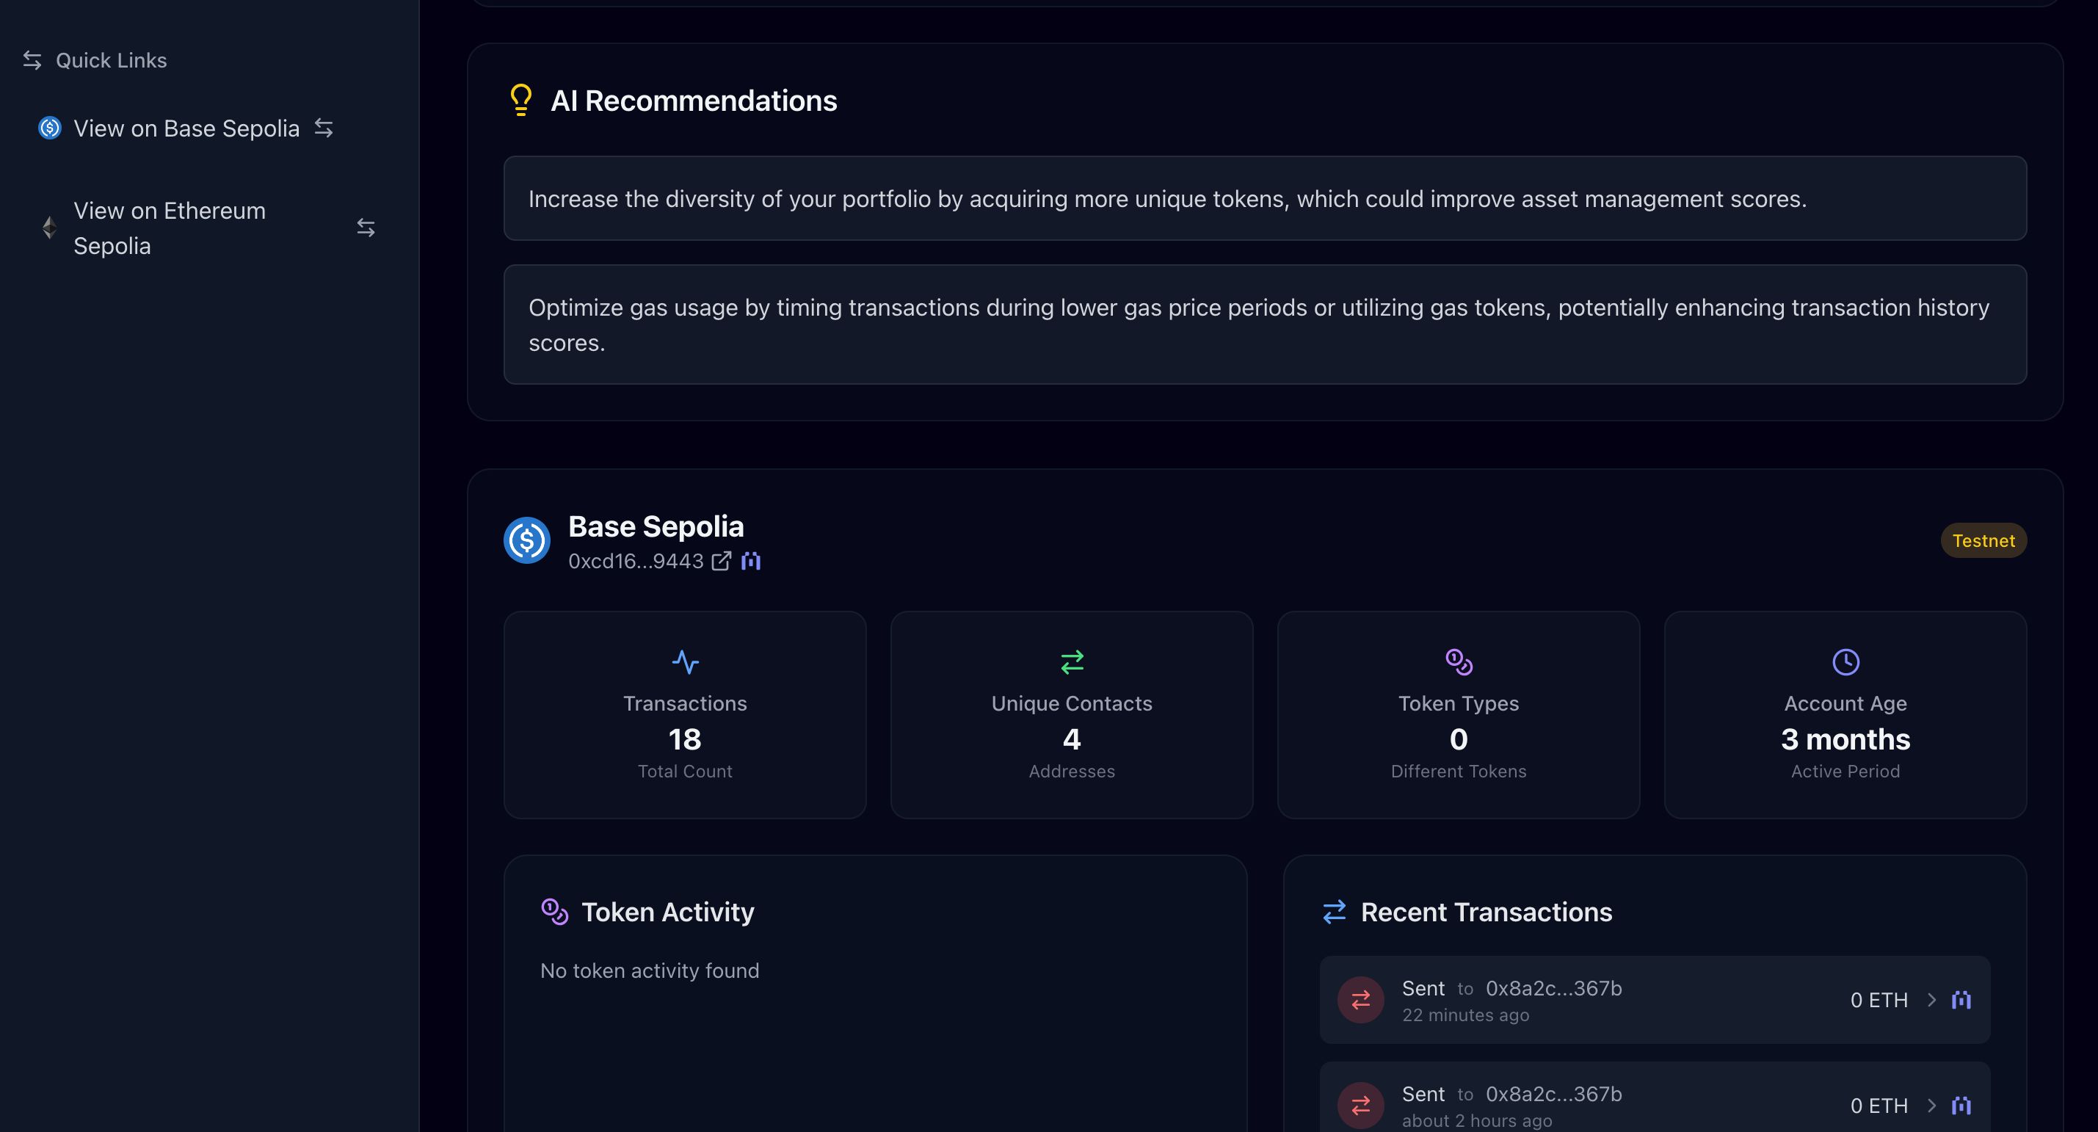Click the red sent icon on 2 hours ago transaction

1361,1105
